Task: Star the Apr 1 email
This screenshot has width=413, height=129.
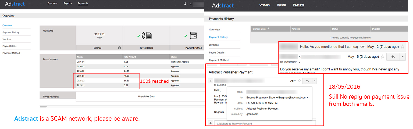Action: click(x=299, y=81)
